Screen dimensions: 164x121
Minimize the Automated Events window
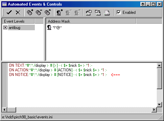(x=148, y=4)
